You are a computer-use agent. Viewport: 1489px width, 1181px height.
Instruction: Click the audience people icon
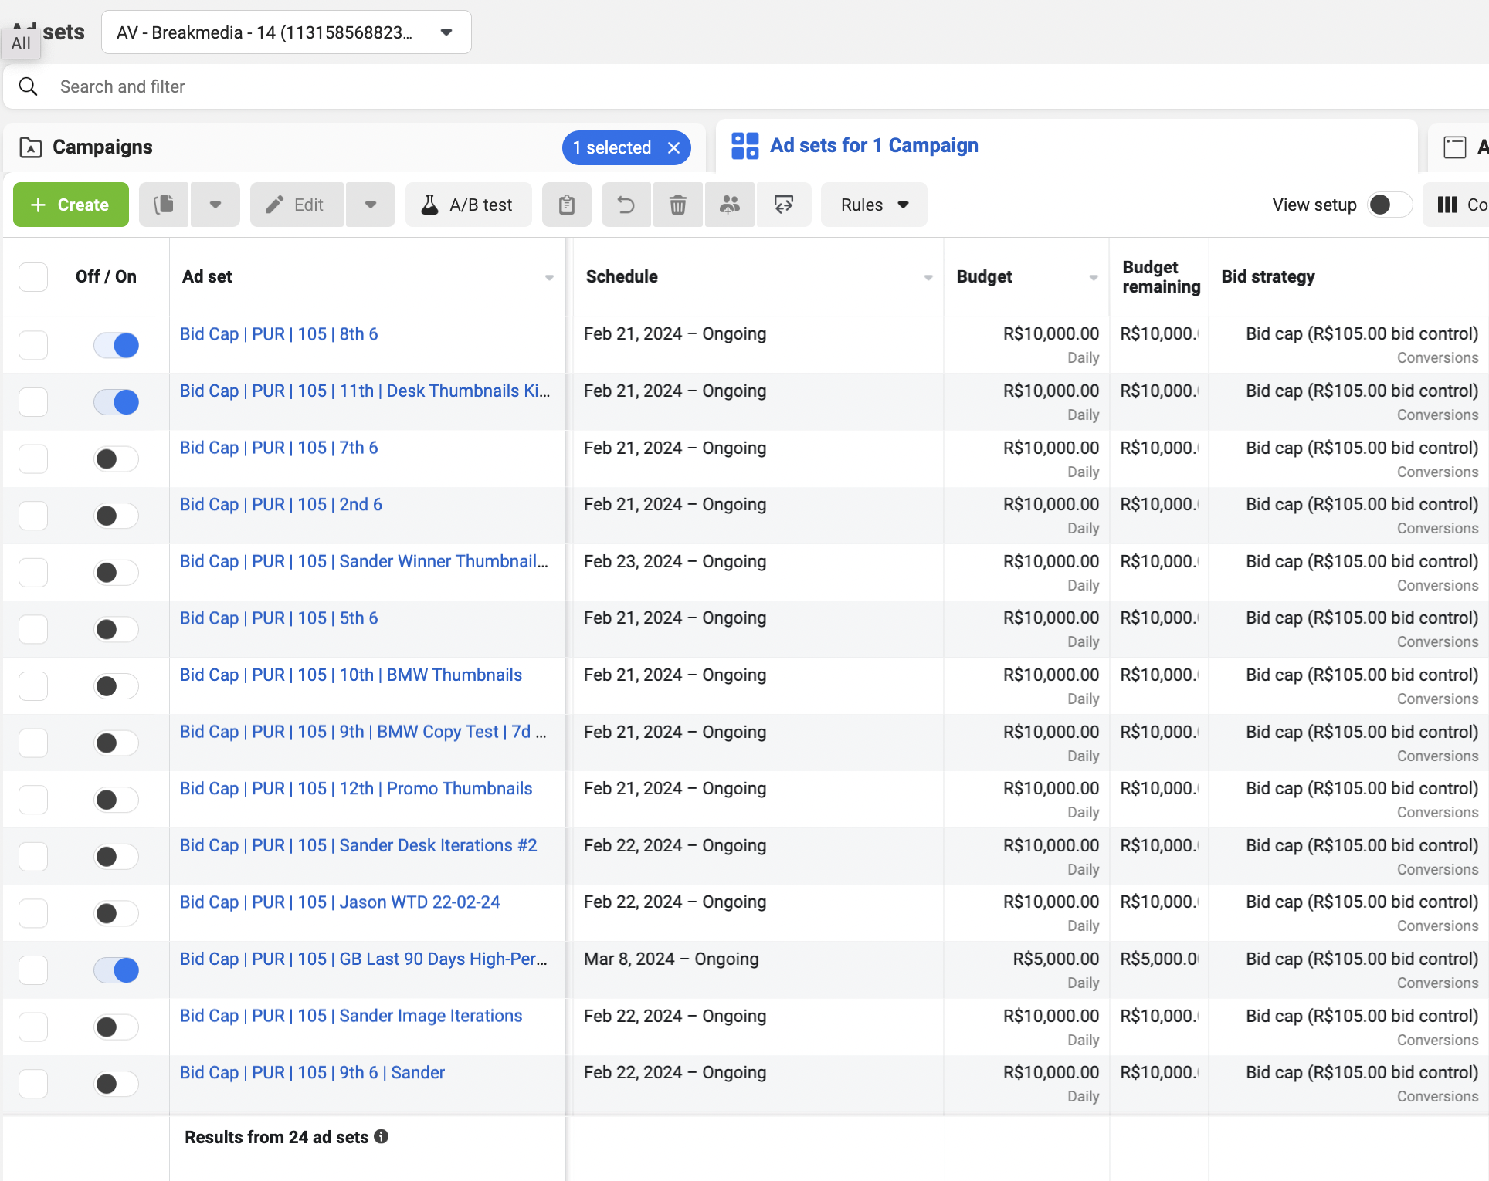[x=729, y=205]
